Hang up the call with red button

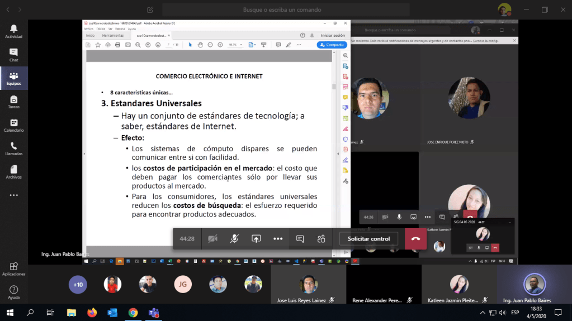(x=415, y=239)
